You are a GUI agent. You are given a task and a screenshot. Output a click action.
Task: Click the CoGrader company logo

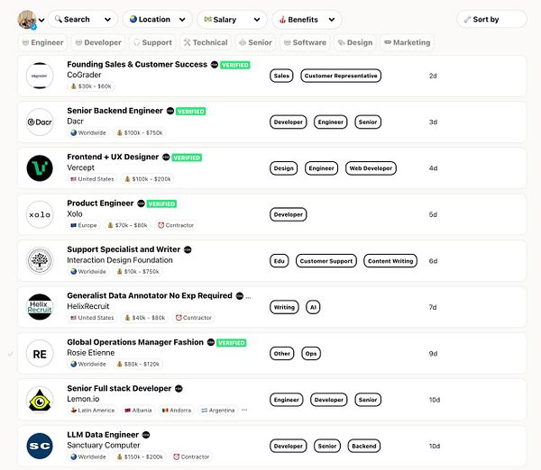pos(40,76)
